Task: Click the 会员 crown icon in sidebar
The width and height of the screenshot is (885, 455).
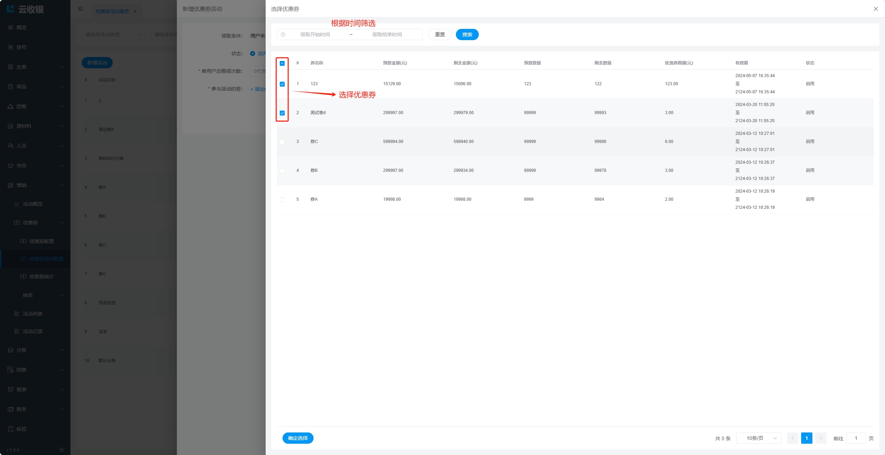Action: [11, 166]
